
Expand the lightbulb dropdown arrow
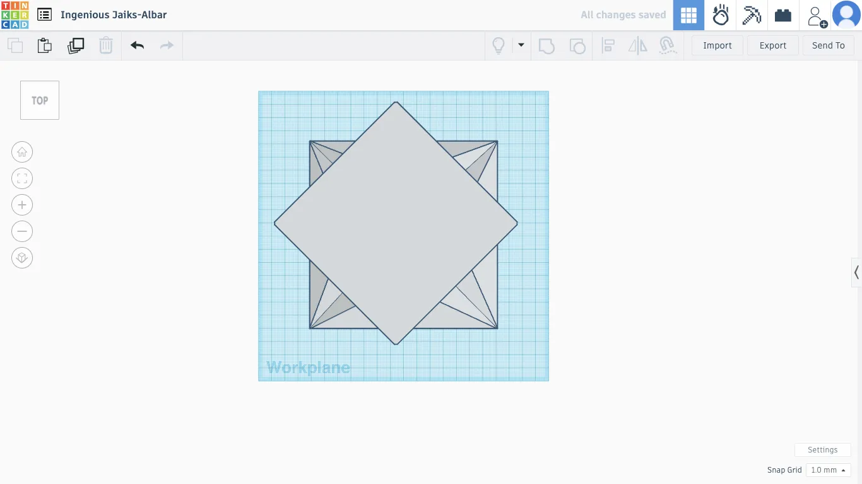point(521,45)
